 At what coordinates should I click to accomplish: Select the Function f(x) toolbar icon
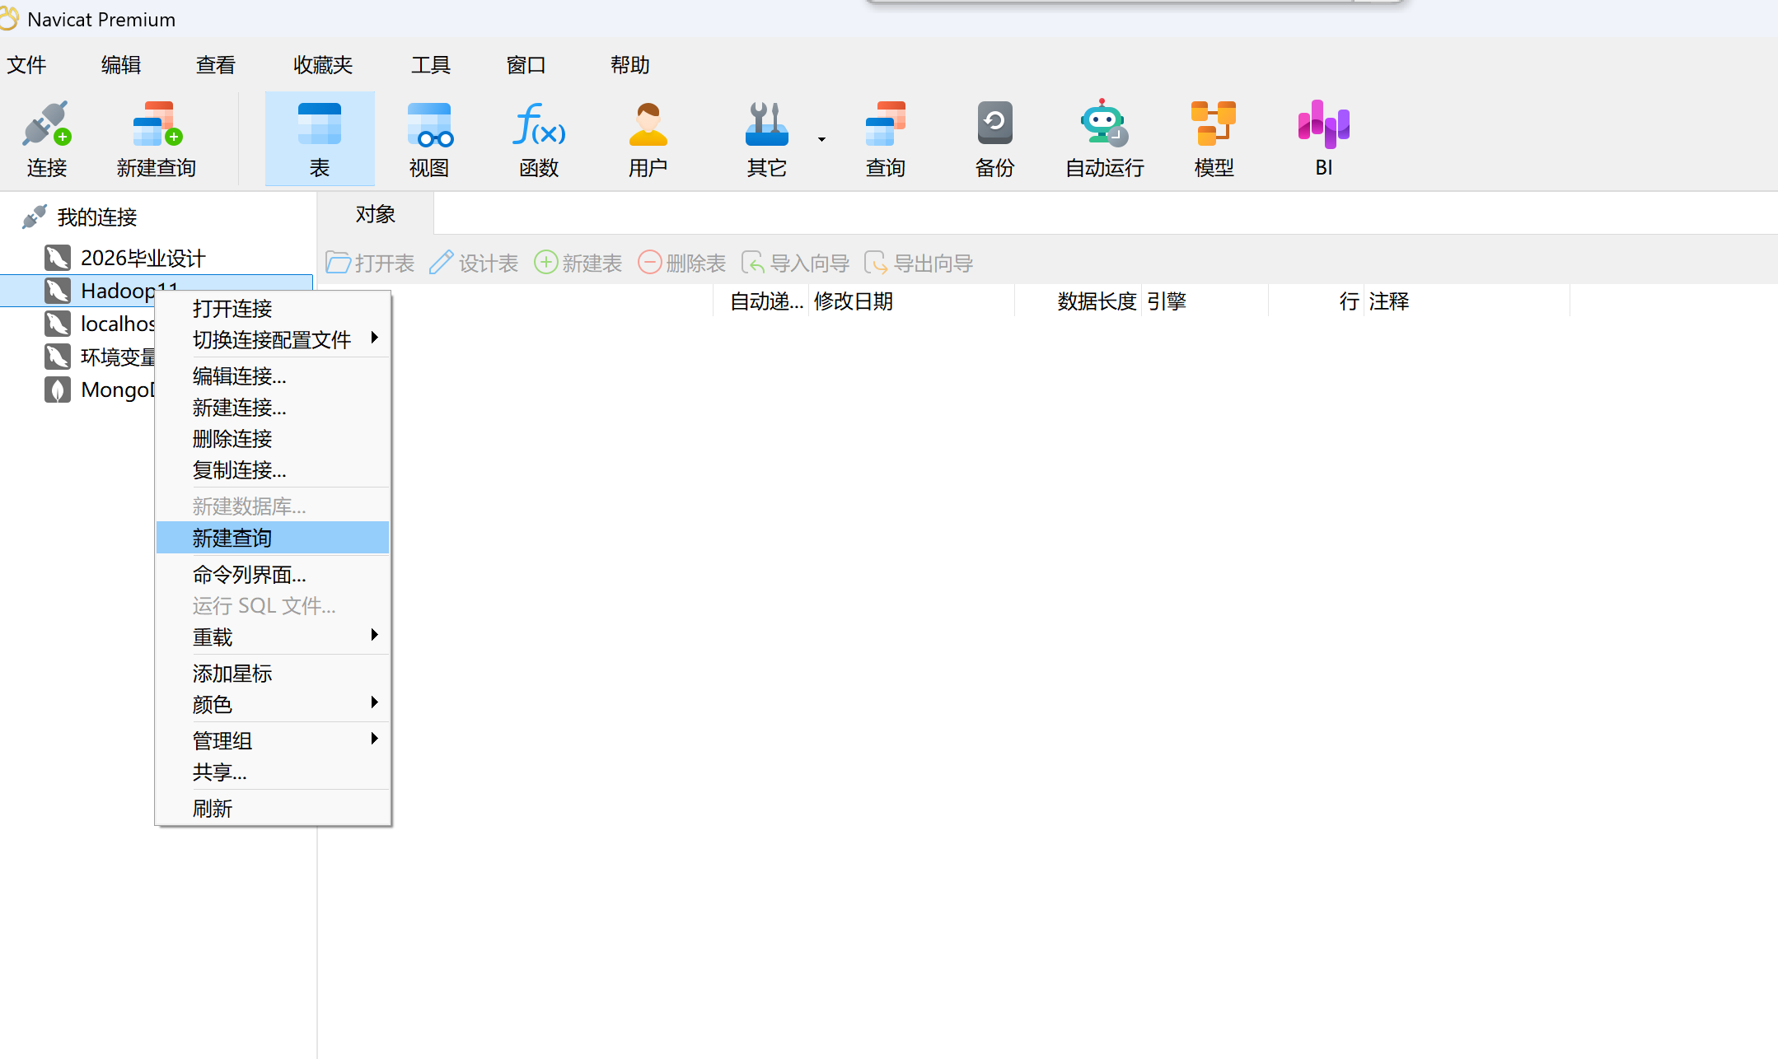pyautogui.click(x=539, y=125)
